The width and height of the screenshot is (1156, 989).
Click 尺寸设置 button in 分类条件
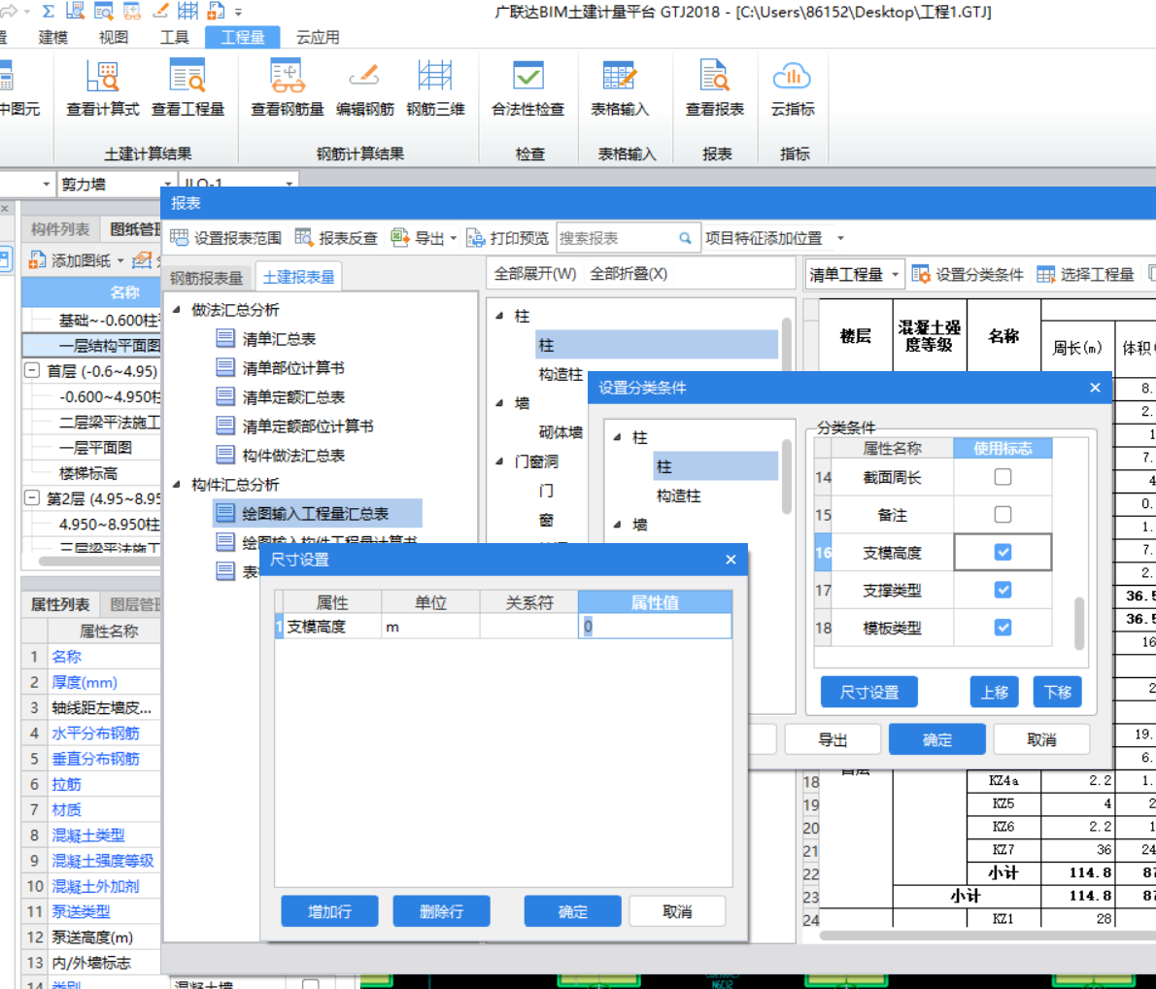click(869, 692)
